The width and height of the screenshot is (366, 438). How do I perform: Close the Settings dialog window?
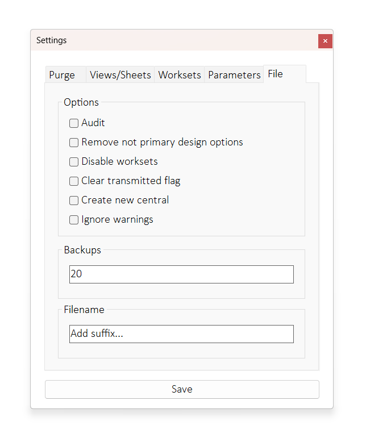pyautogui.click(x=325, y=41)
